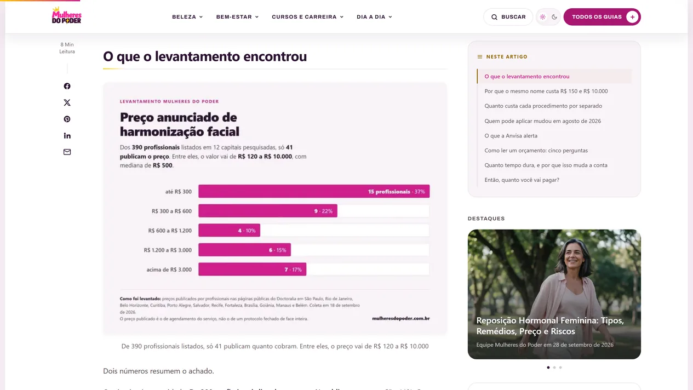Screen dimensions: 693x390
Task: Open Todos os Guias
Action: coord(602,17)
